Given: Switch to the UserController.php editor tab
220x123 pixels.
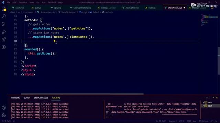Looking at the screenshot, I should pyautogui.click(x=81, y=8).
